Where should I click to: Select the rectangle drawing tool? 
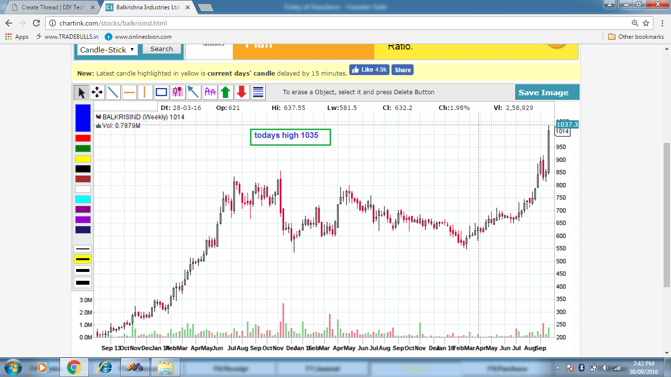click(162, 92)
